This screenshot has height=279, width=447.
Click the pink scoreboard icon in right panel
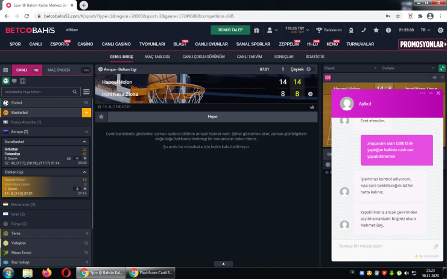[x=328, y=78]
